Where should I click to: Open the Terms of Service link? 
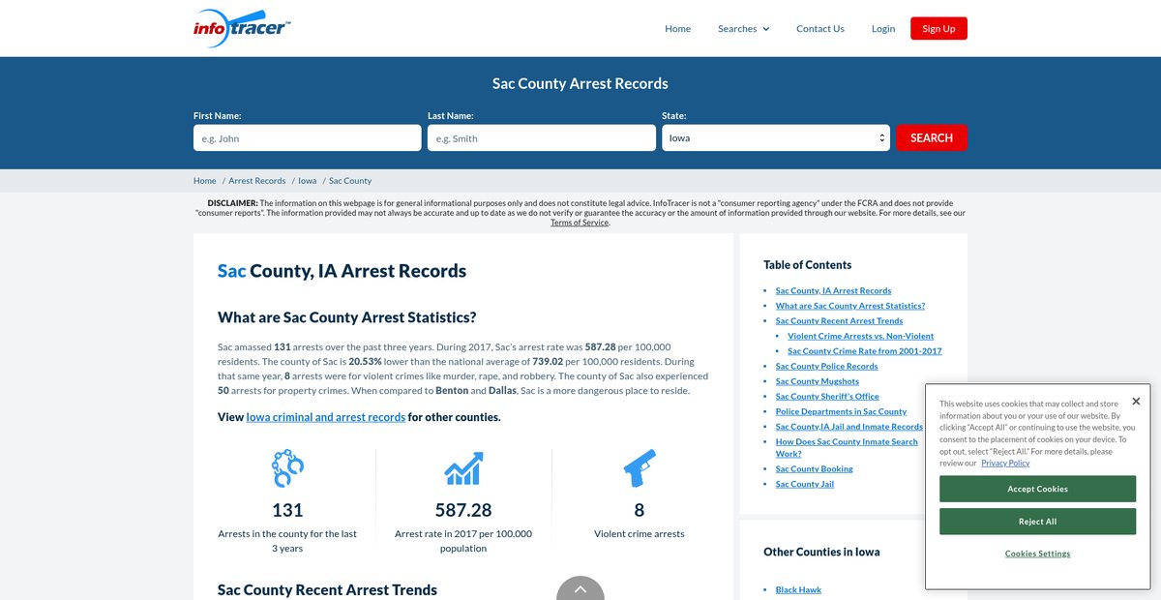tap(580, 223)
